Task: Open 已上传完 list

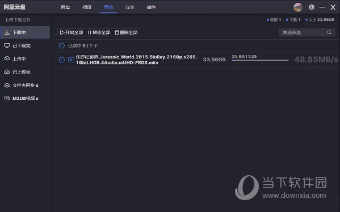Action: (x=26, y=72)
